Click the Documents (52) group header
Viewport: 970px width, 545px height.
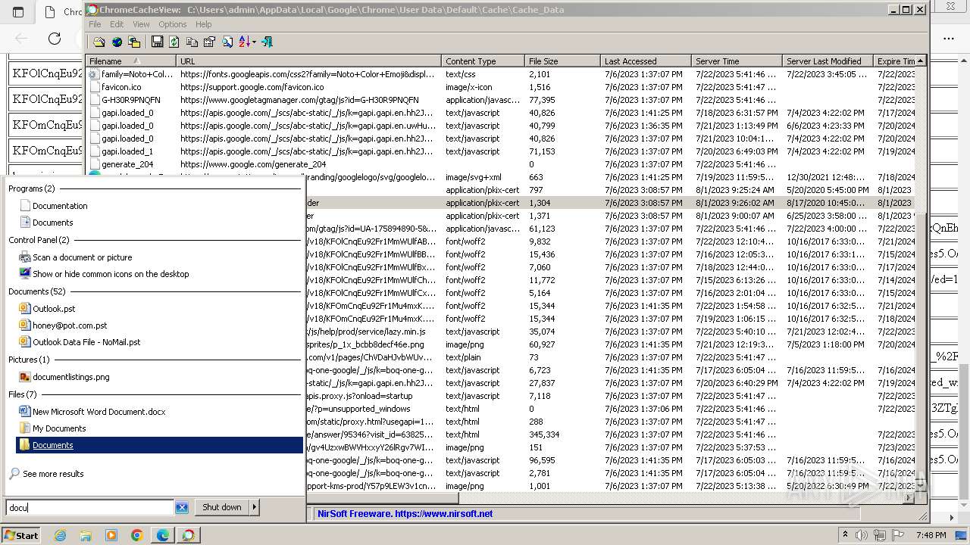37,291
